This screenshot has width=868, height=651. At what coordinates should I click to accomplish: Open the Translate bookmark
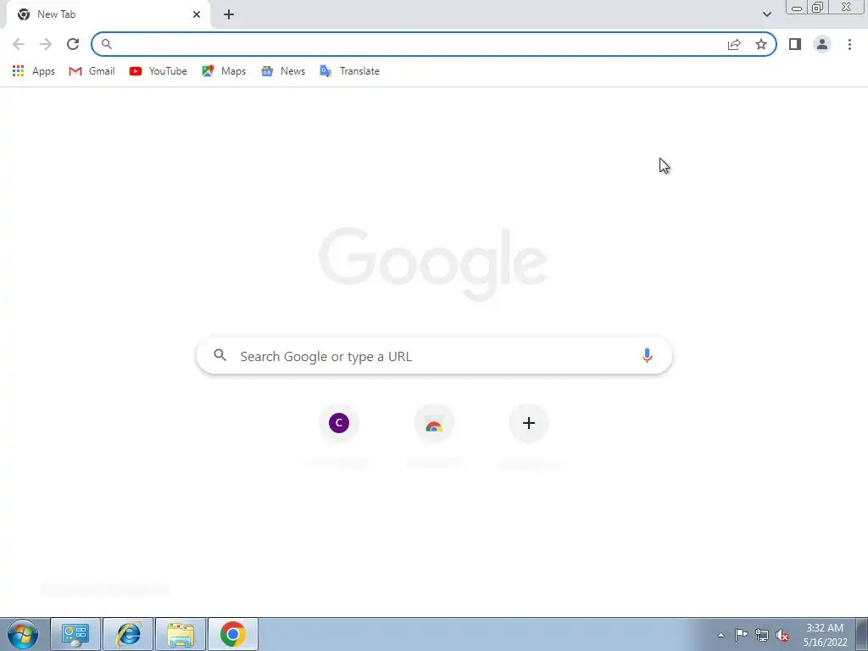349,71
